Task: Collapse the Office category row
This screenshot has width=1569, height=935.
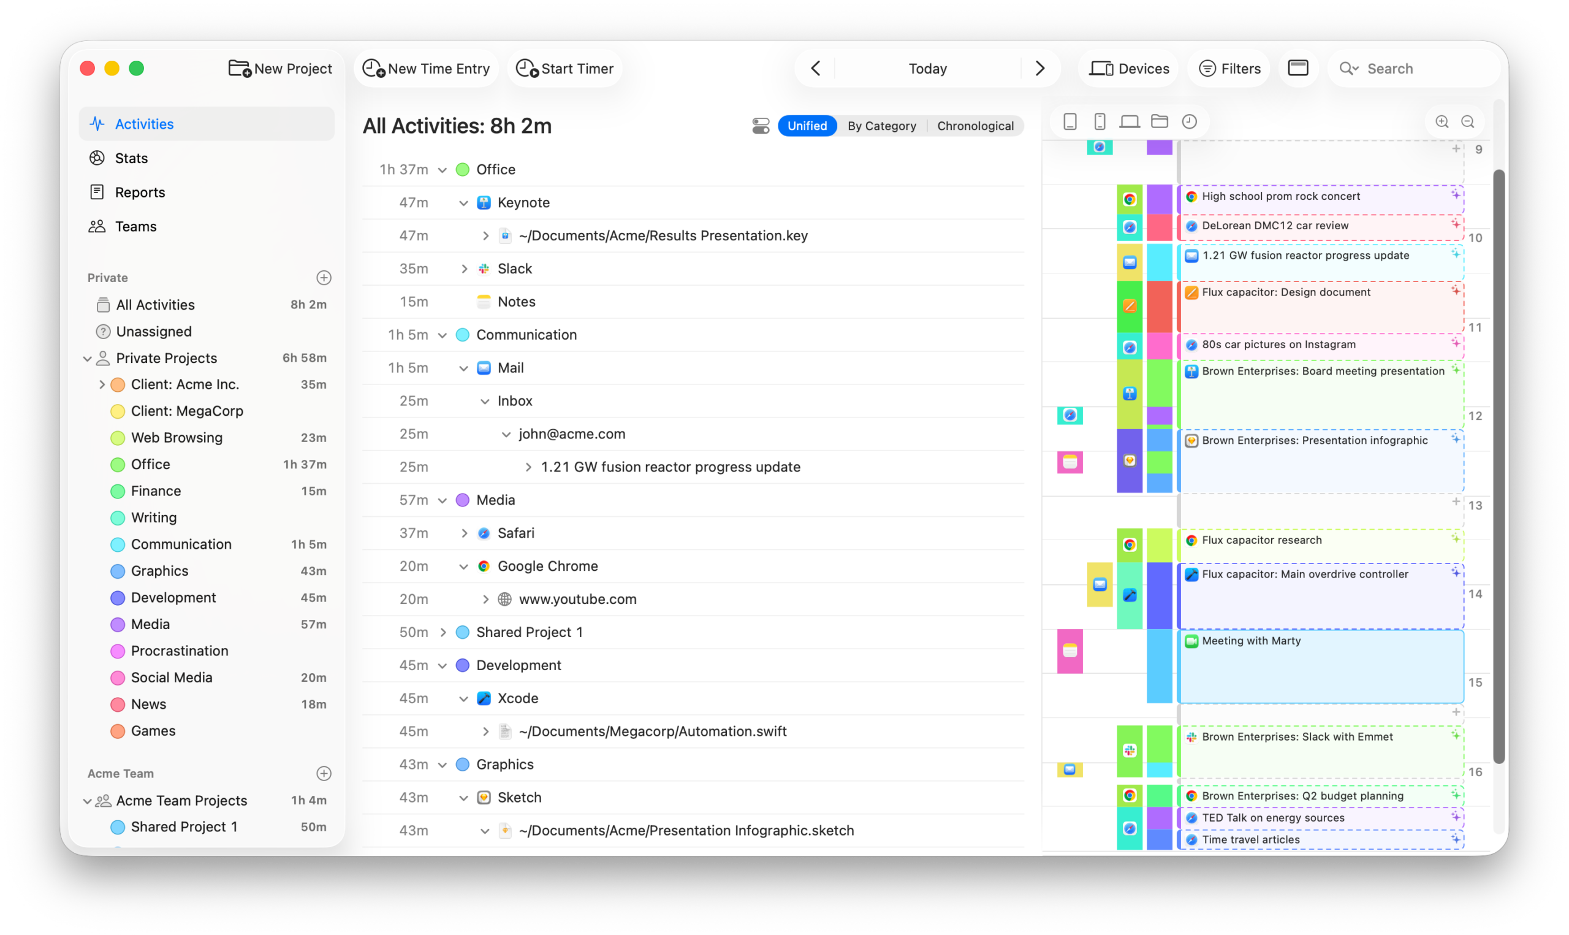Action: 443,169
